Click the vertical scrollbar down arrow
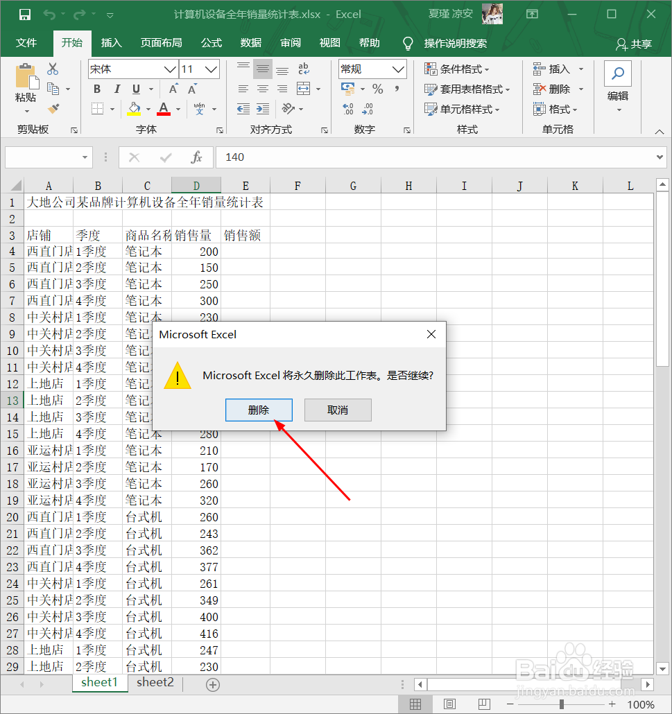 tap(662, 668)
